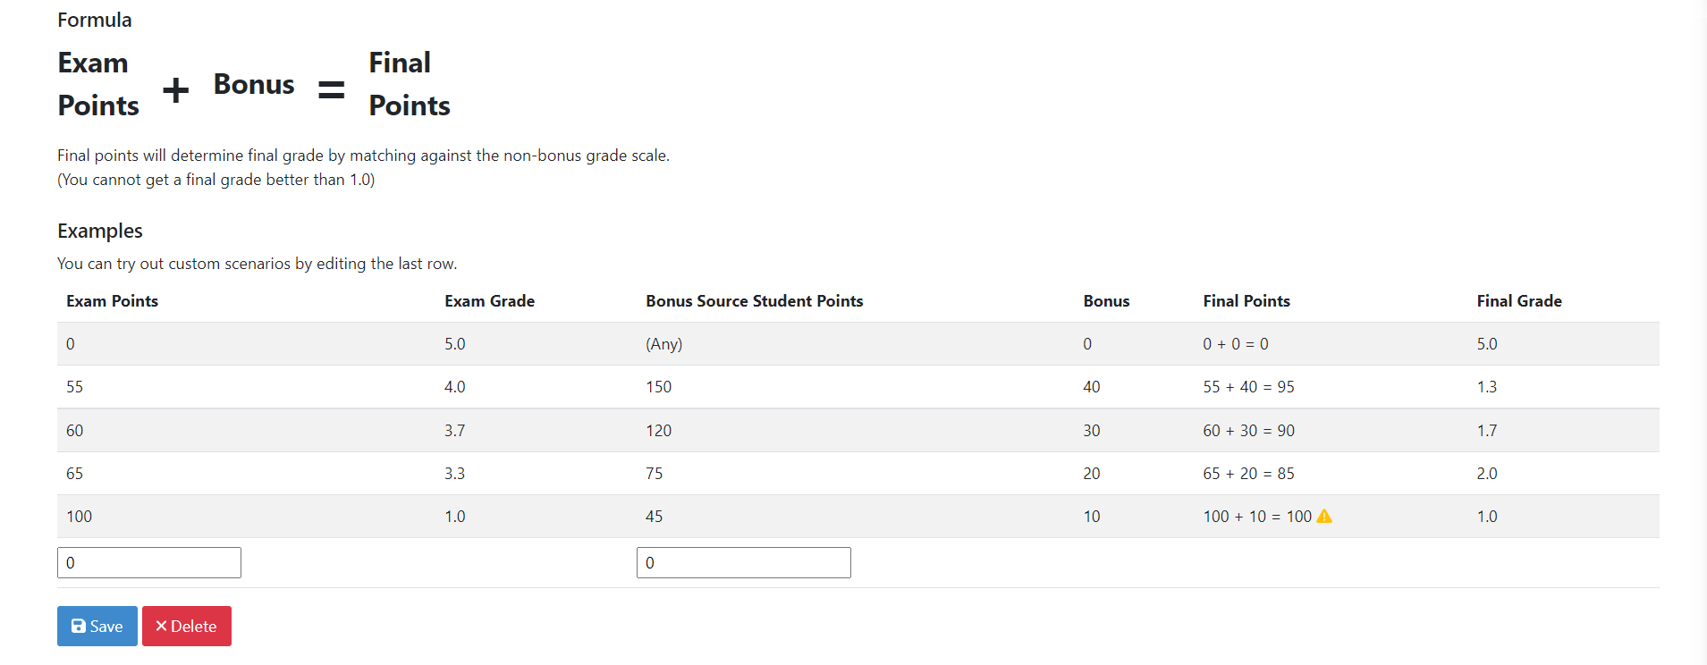Click the Formula heading
1707x665 pixels.
(x=94, y=19)
